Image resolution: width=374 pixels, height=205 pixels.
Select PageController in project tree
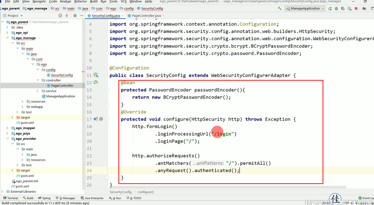click(x=60, y=85)
